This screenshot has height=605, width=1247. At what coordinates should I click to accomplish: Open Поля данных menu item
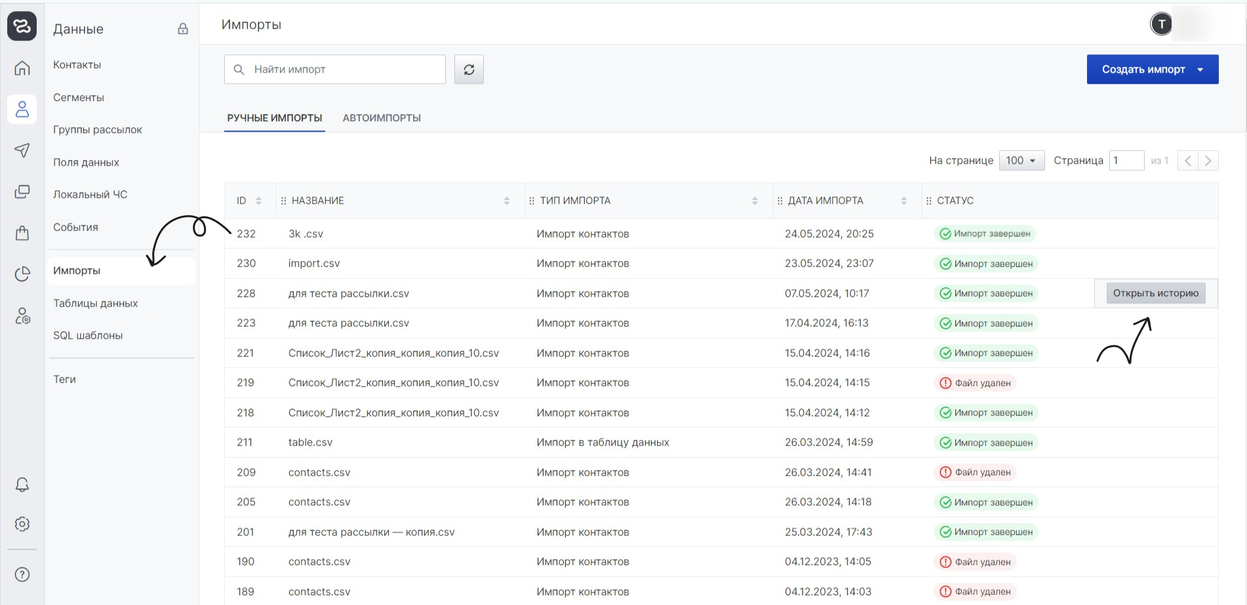86,163
